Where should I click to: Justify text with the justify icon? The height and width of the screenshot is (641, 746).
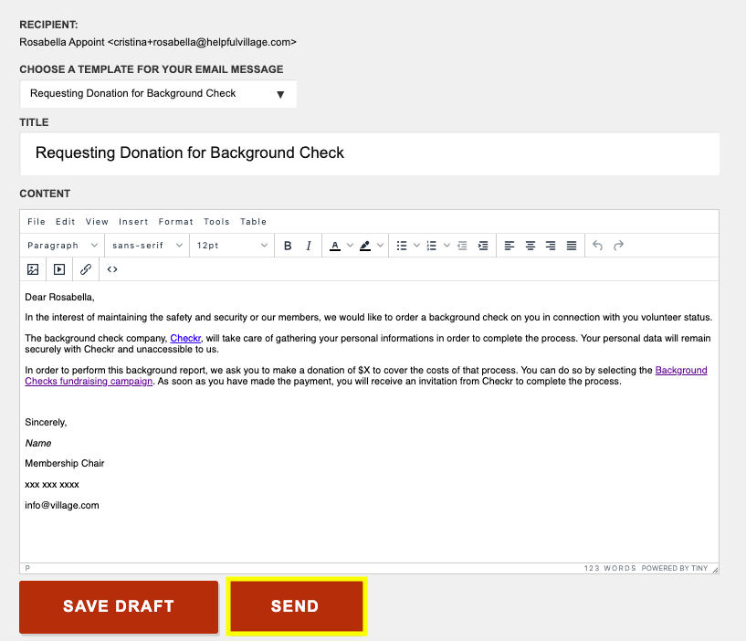click(x=572, y=246)
